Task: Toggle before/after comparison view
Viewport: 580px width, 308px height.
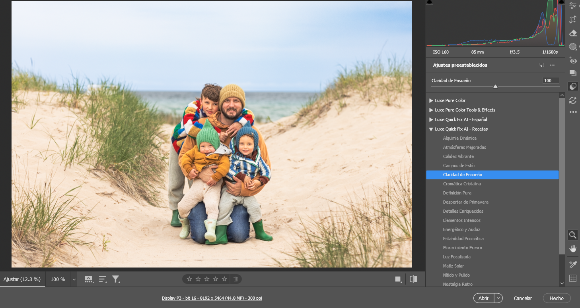Action: (x=413, y=279)
